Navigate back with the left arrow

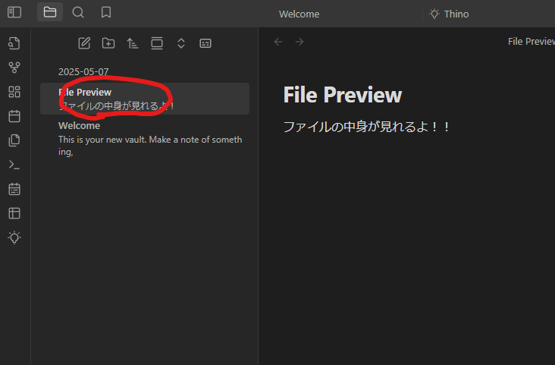click(x=278, y=42)
